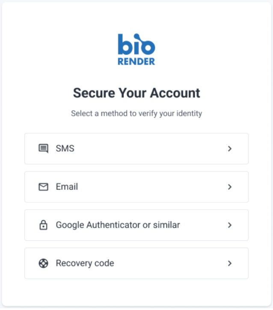Choose the Email text label
Screen dimensions: 273x310
(67, 187)
